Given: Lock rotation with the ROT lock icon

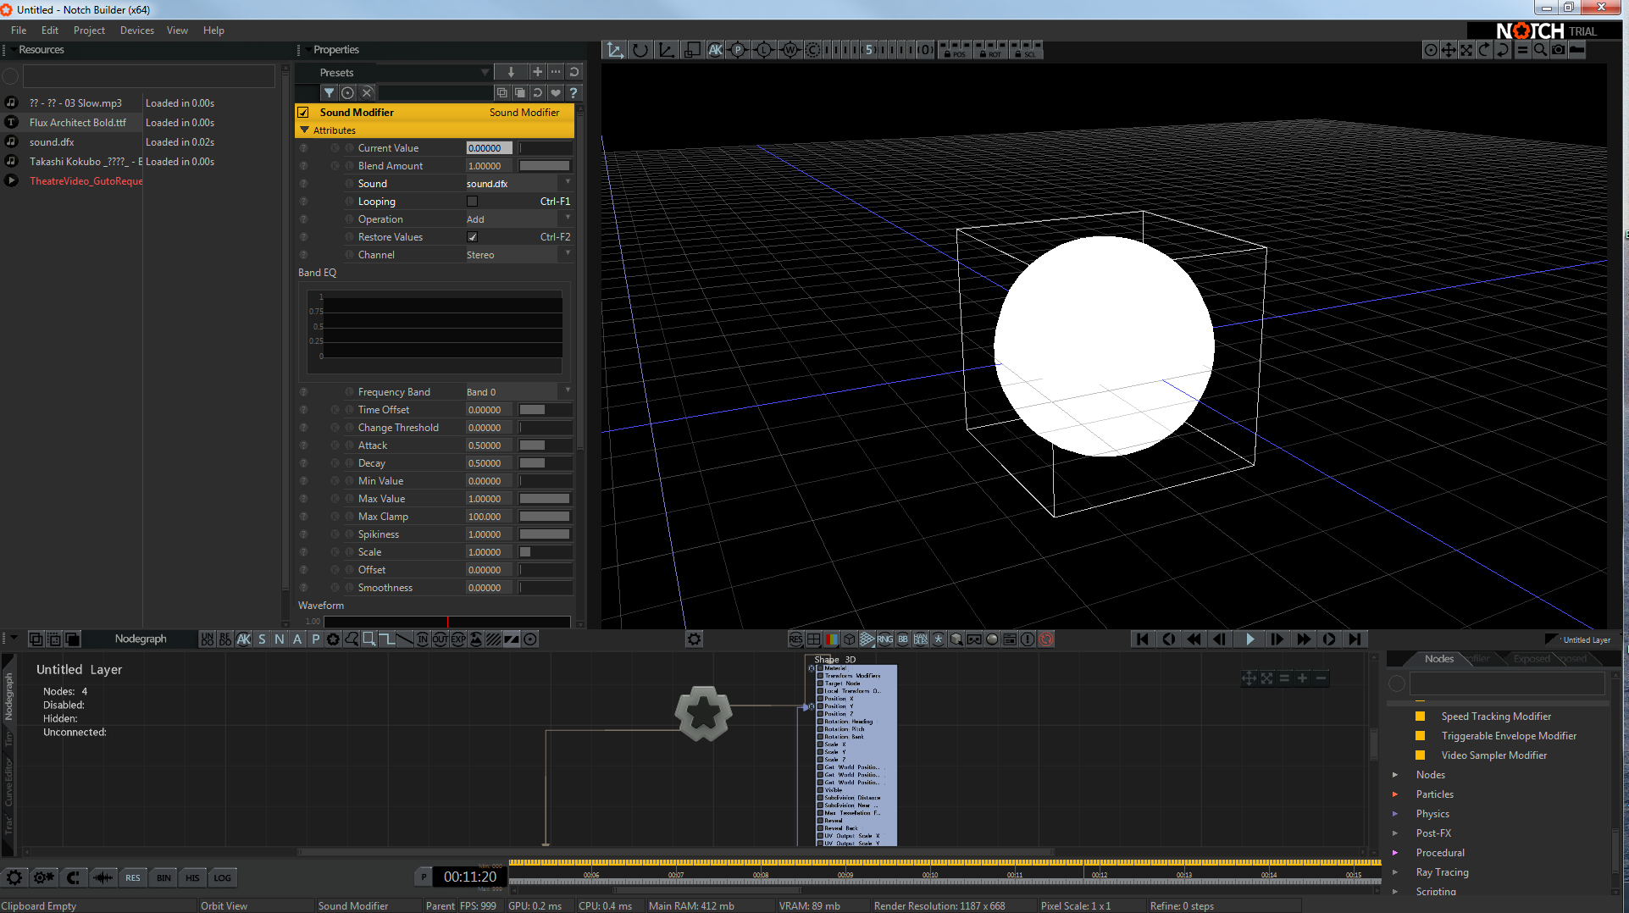Looking at the screenshot, I should [x=991, y=50].
